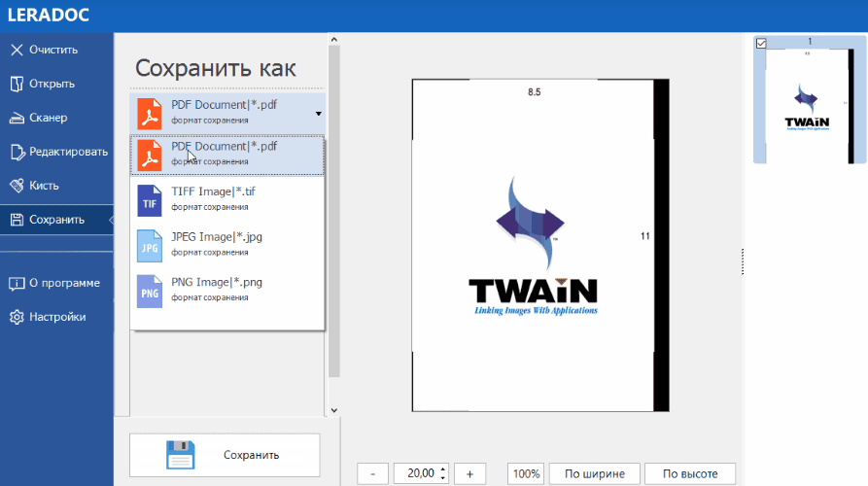Toggle the checkbox on page 1 thumbnail
868x486 pixels.
761,43
